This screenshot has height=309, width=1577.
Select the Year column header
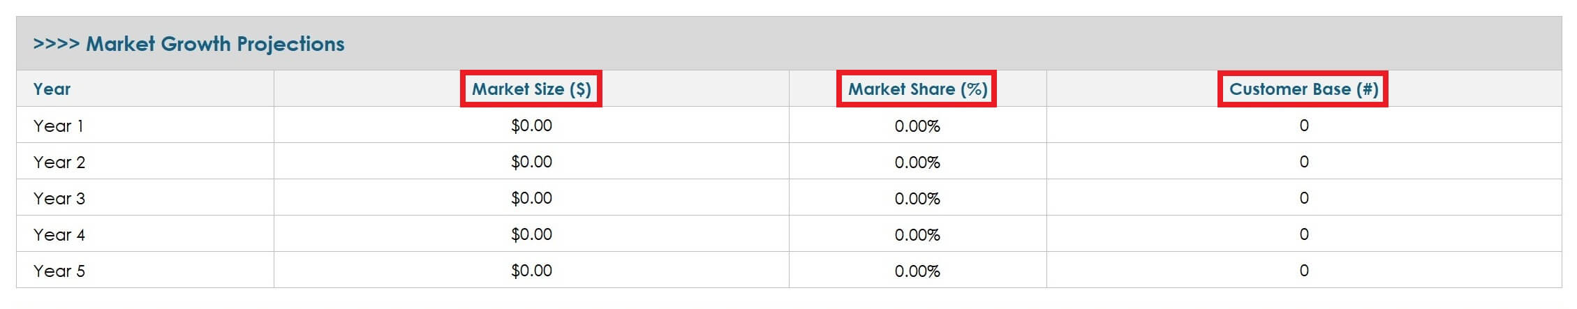point(52,89)
